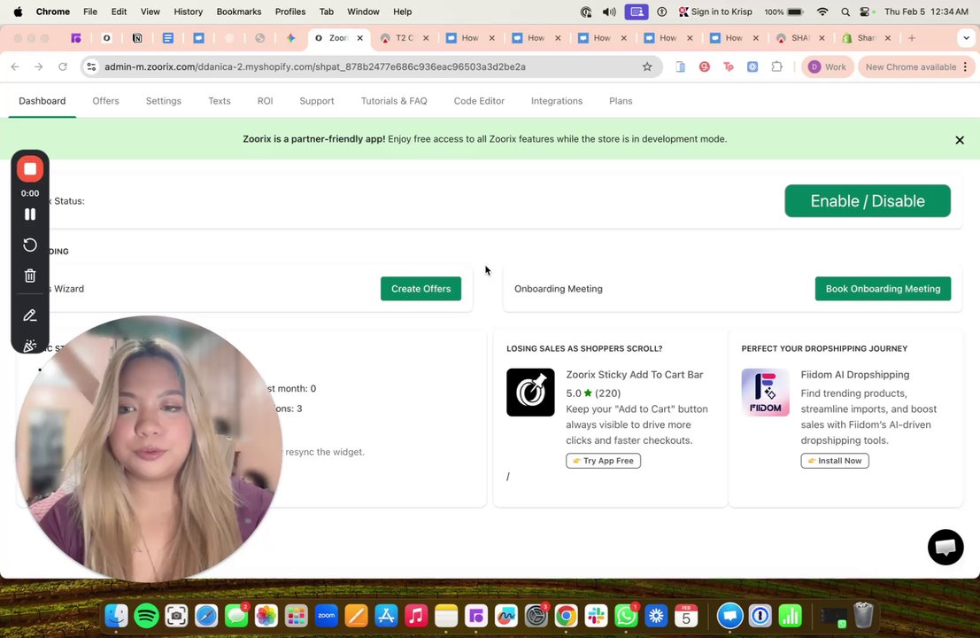
Task: Open the ROI tab
Action: [265, 101]
